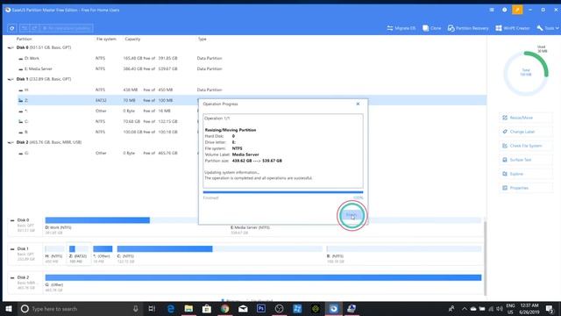Open Task View on the taskbar
This screenshot has width=561, height=316.
(152, 309)
